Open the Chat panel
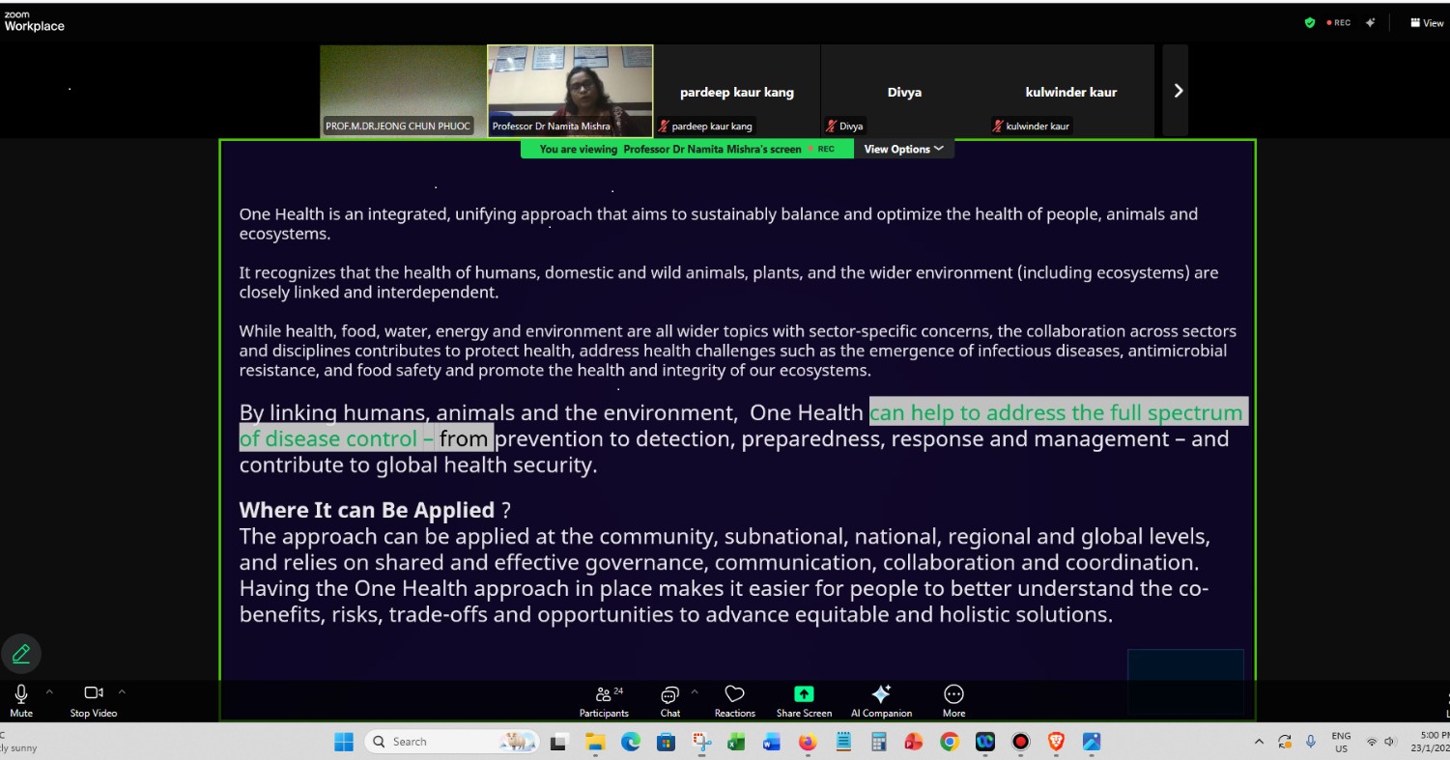 [669, 700]
